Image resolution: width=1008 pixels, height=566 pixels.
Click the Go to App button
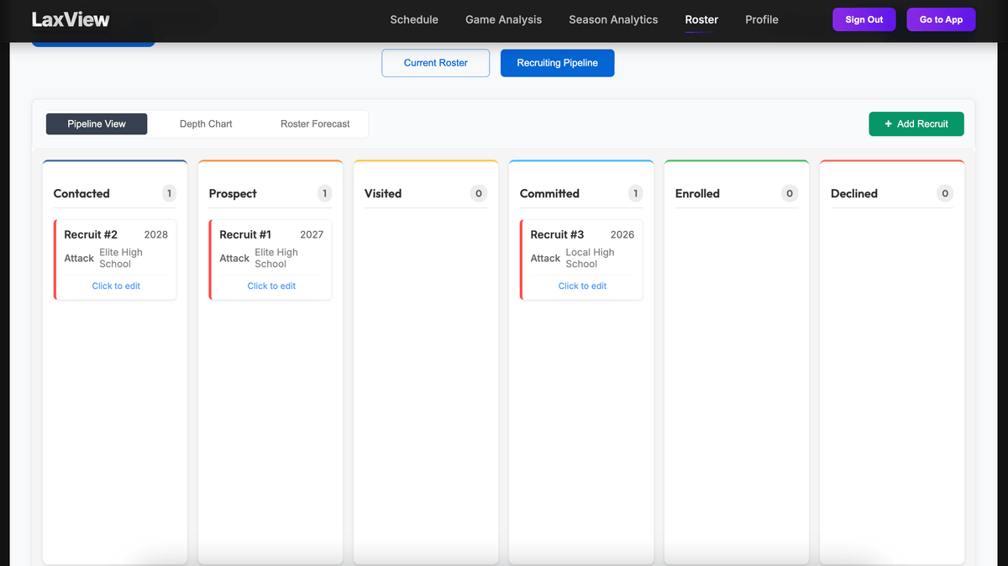[x=941, y=19]
